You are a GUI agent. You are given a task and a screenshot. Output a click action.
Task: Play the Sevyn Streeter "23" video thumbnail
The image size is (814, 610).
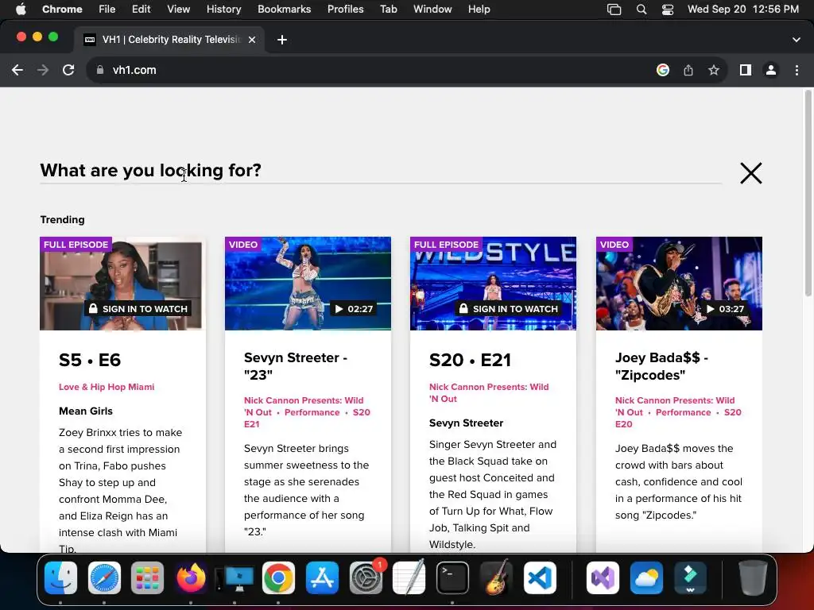pyautogui.click(x=308, y=284)
